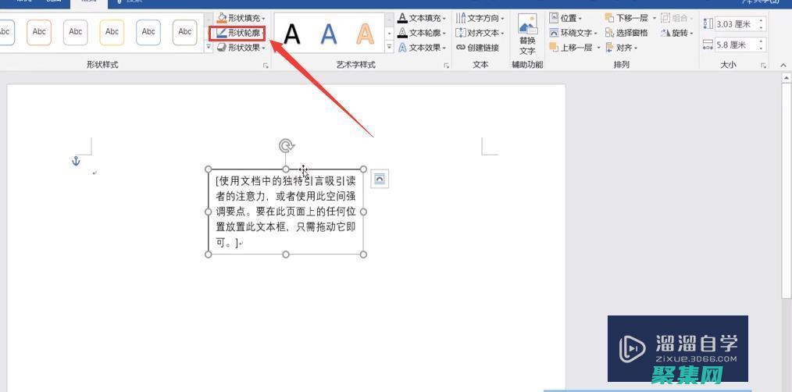Click the layout options icon beside the text box
This screenshot has width=792, height=392.
click(x=379, y=179)
